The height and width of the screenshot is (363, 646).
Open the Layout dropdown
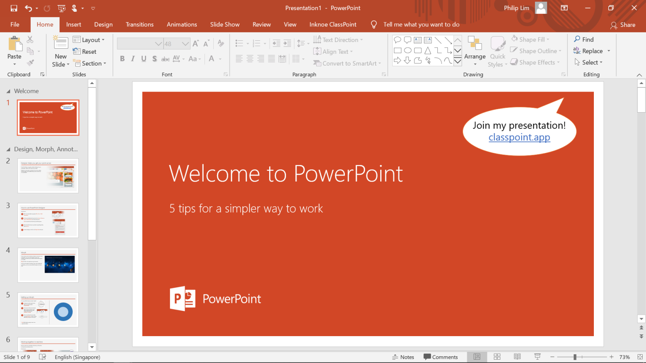[89, 40]
